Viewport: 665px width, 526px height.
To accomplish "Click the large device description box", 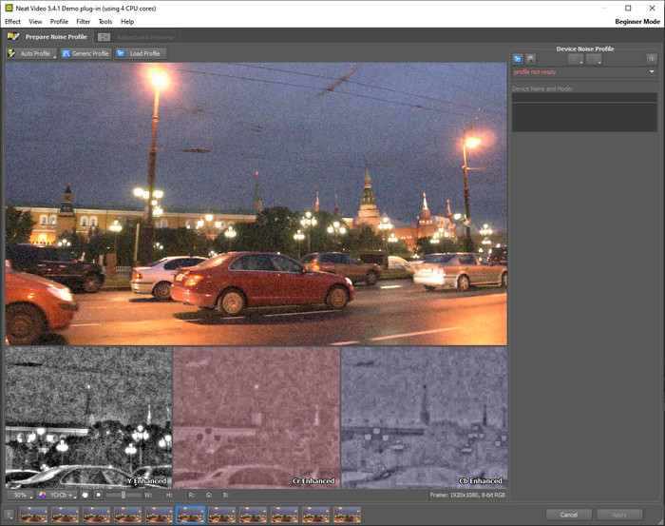I will (x=584, y=117).
